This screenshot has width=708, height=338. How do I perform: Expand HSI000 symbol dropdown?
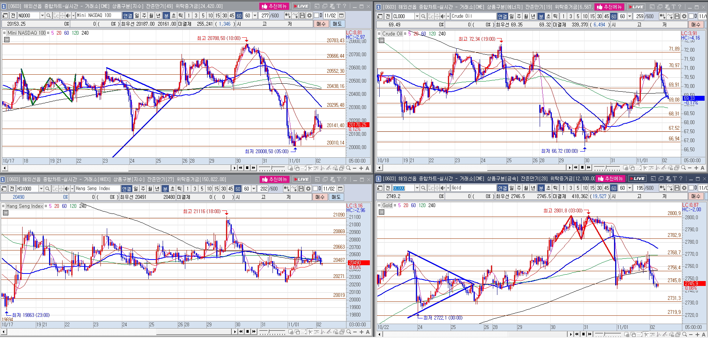coord(41,188)
